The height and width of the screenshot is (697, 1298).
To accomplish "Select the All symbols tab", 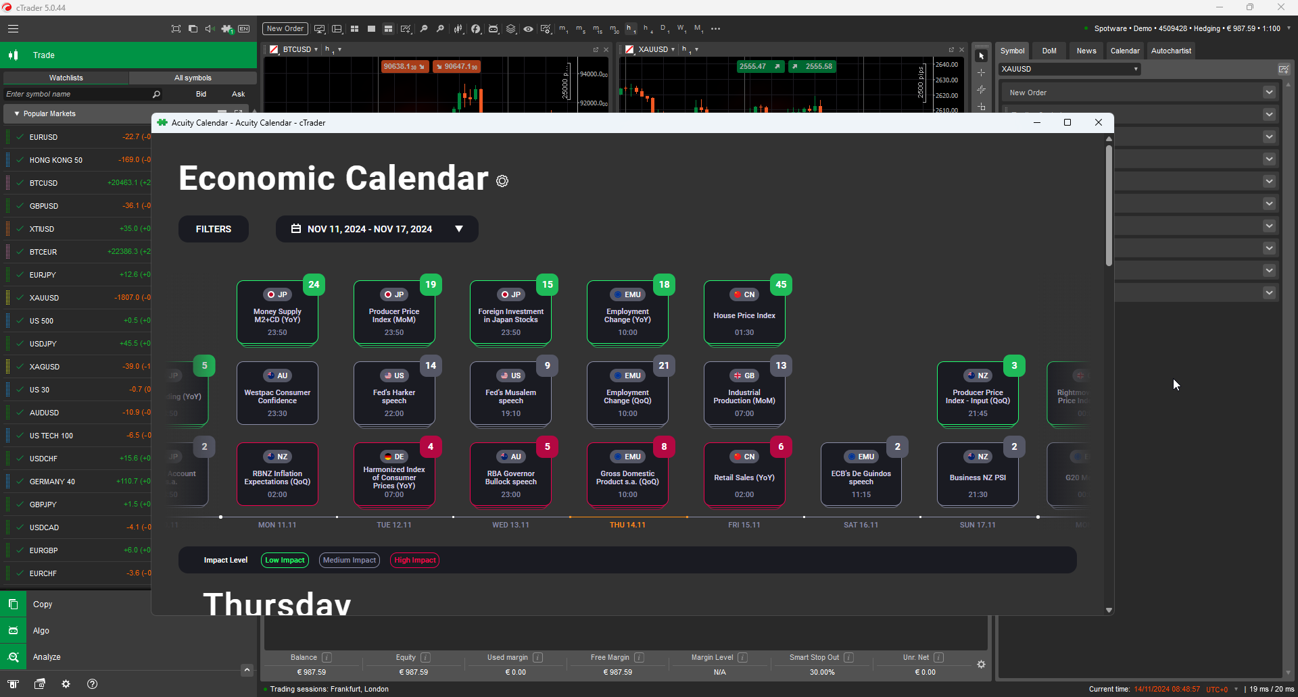I will tap(193, 78).
